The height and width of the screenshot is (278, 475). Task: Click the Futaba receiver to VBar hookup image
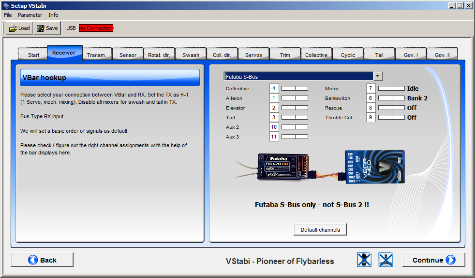(320, 167)
